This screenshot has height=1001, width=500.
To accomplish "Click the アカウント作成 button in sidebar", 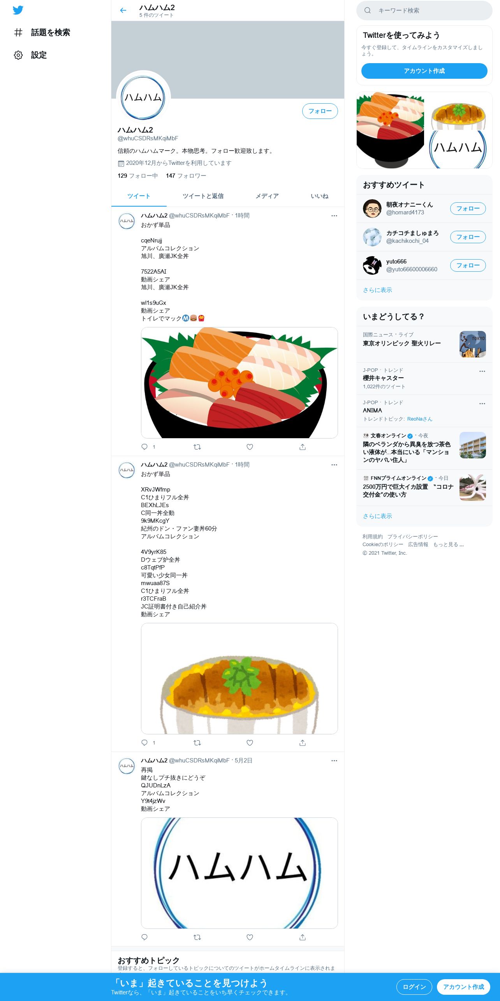I will coord(424,71).
